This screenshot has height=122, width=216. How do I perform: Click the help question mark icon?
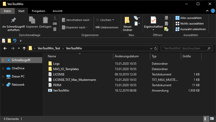pos(213,11)
